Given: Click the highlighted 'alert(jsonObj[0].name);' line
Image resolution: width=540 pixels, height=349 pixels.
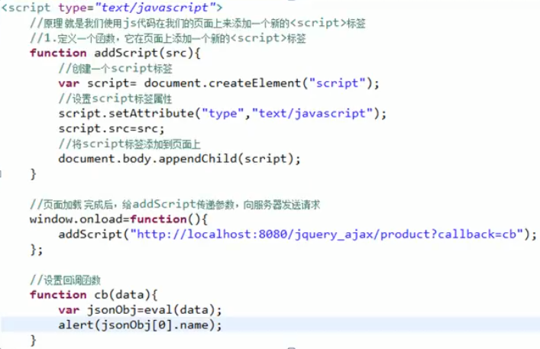Looking at the screenshot, I should coord(141,325).
